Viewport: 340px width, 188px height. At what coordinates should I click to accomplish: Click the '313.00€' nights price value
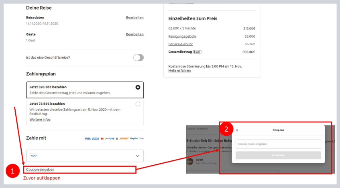pyautogui.click(x=249, y=28)
